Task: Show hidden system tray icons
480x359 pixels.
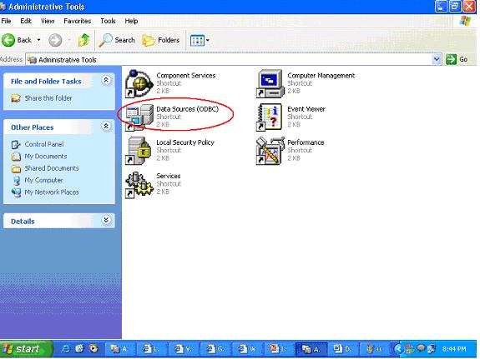Action: tap(398, 349)
